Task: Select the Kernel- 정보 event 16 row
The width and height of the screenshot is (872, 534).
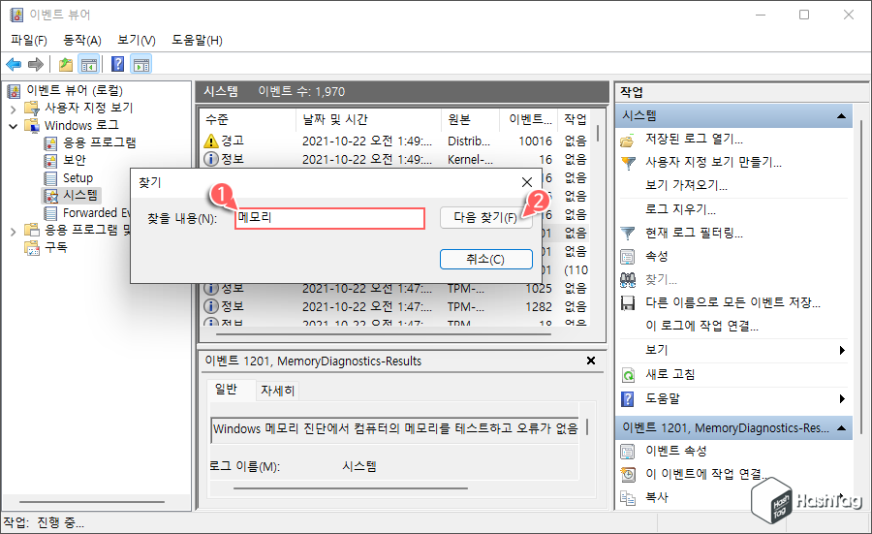Action: (x=395, y=160)
